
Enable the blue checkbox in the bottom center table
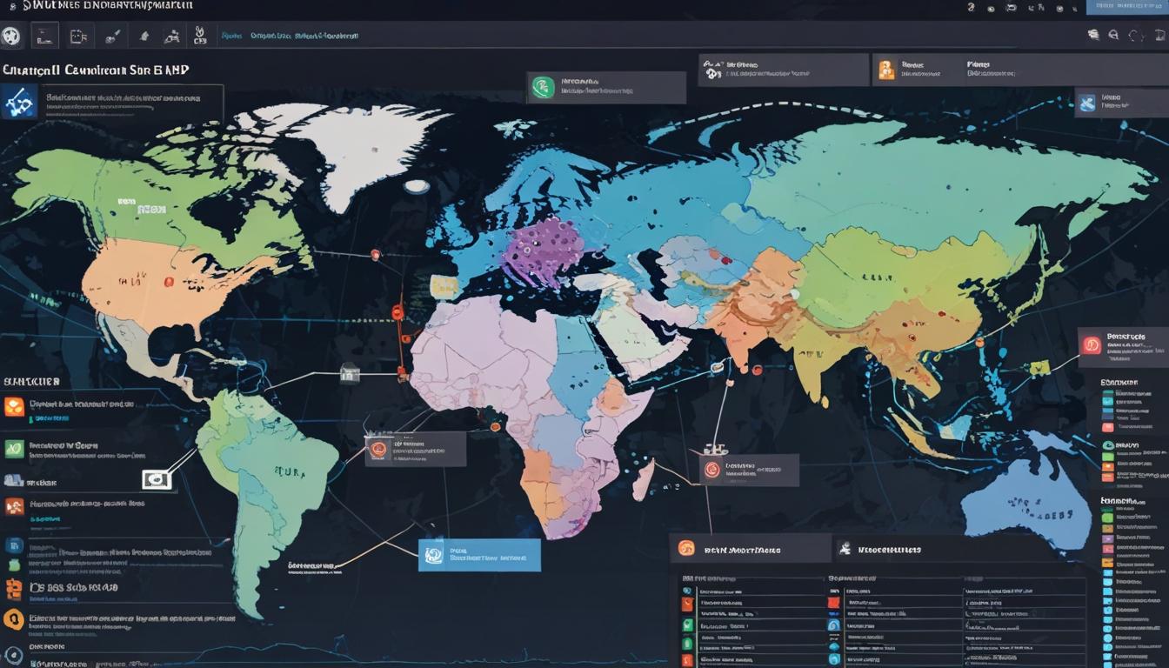pyautogui.click(x=834, y=614)
